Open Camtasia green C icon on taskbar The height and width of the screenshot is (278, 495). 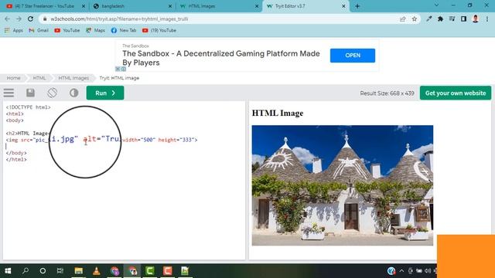[149, 271]
